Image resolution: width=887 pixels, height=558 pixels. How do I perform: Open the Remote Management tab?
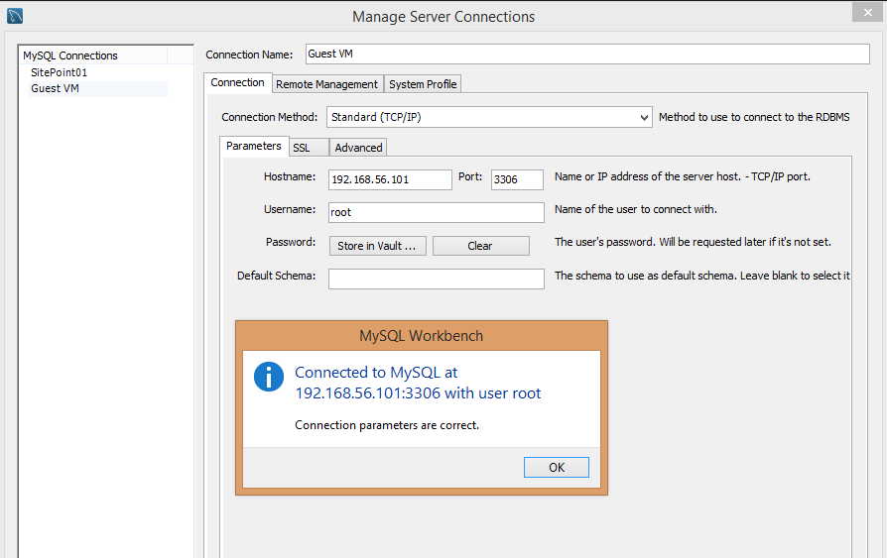pos(326,84)
